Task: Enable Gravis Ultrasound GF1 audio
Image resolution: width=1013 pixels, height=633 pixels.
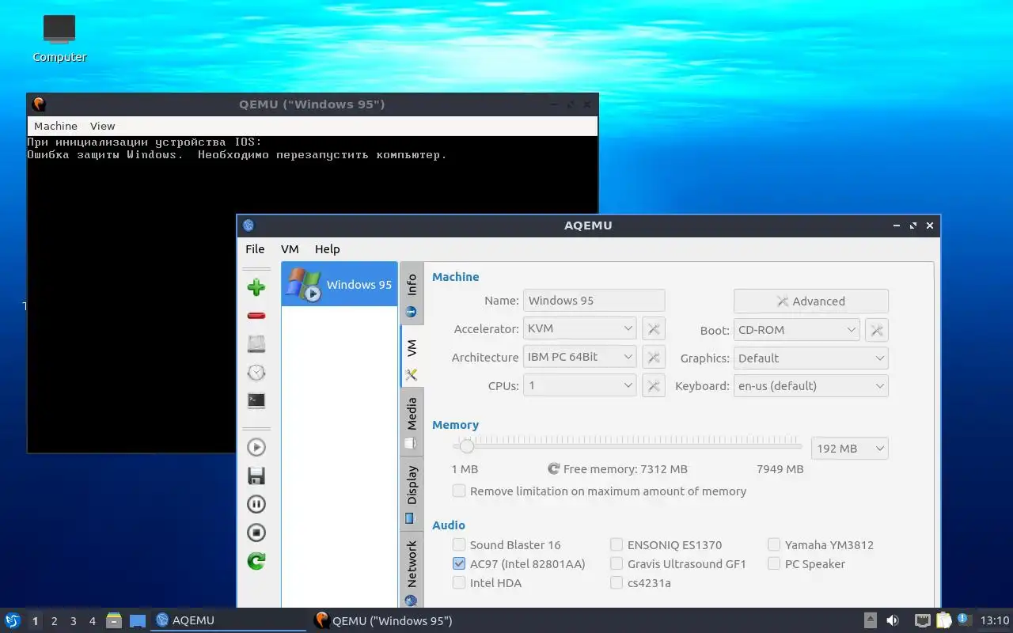Action: (x=678, y=563)
